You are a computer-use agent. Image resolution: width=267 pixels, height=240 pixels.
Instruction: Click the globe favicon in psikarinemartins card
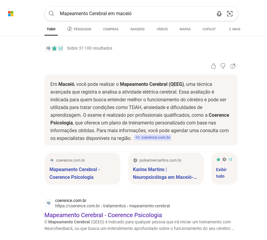pyautogui.click(x=135, y=160)
